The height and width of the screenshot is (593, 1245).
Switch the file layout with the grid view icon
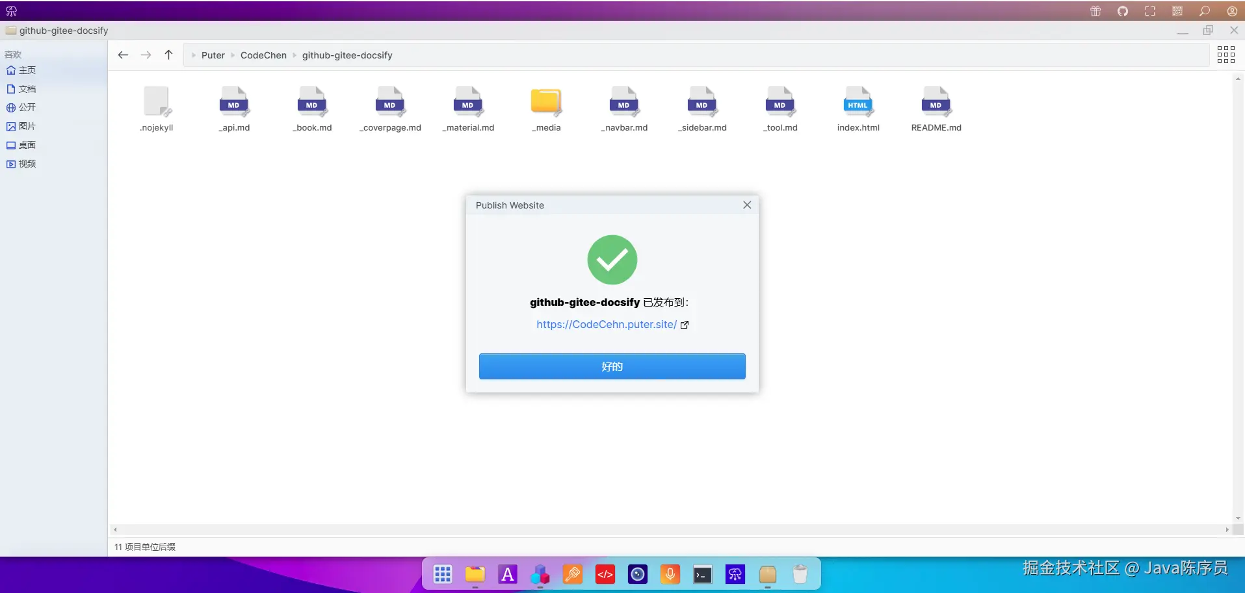click(x=1225, y=55)
